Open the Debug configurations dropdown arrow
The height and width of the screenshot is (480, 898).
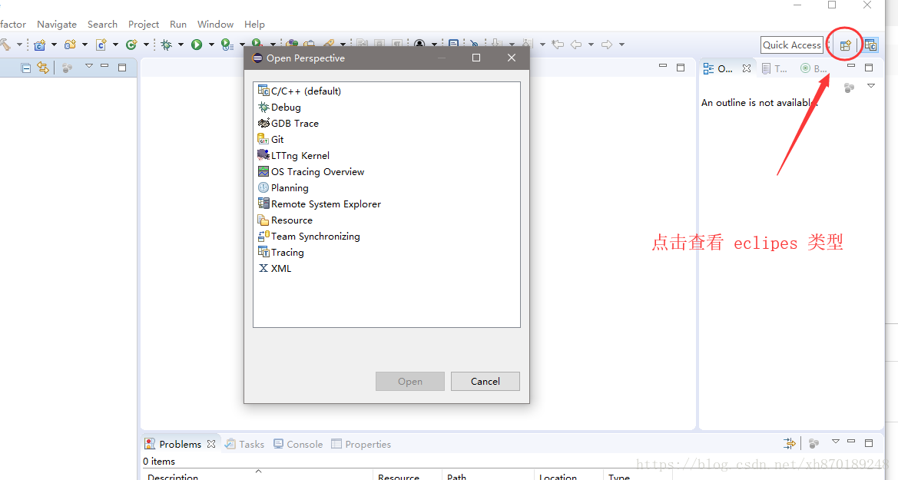tap(181, 45)
